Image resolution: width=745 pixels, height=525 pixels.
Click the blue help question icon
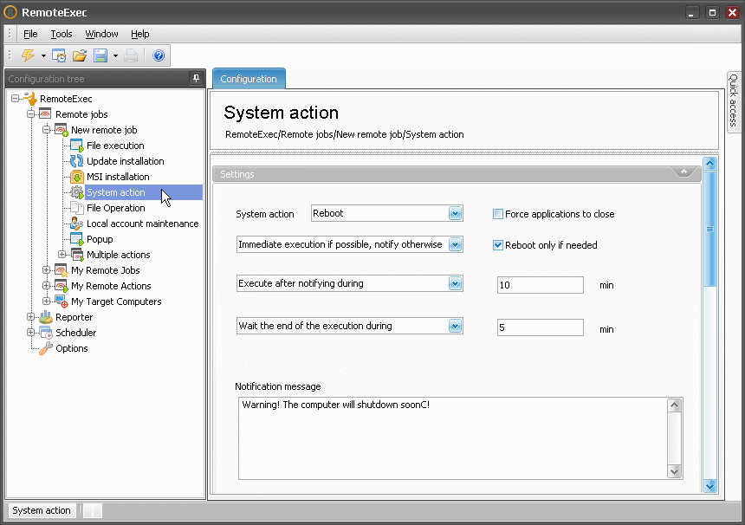tap(159, 55)
